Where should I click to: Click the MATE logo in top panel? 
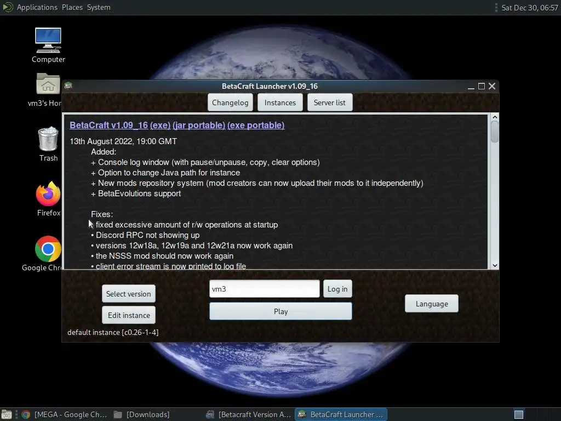pos(8,7)
